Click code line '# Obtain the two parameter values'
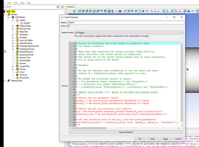 97,98
